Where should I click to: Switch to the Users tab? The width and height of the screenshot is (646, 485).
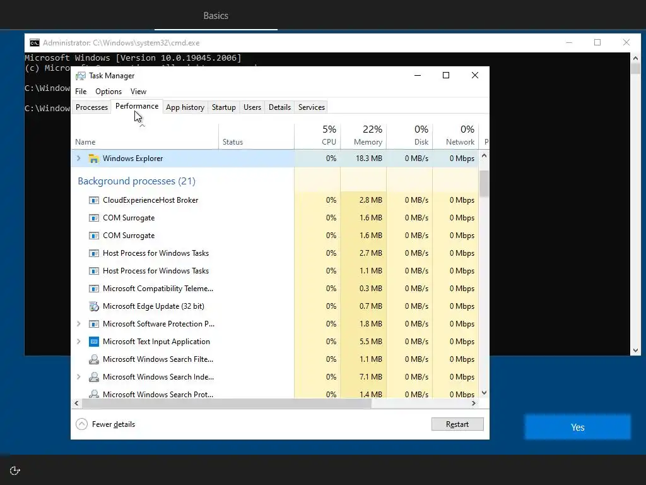252,107
